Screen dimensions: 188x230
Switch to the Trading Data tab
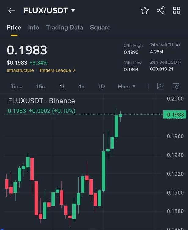pos(65,28)
